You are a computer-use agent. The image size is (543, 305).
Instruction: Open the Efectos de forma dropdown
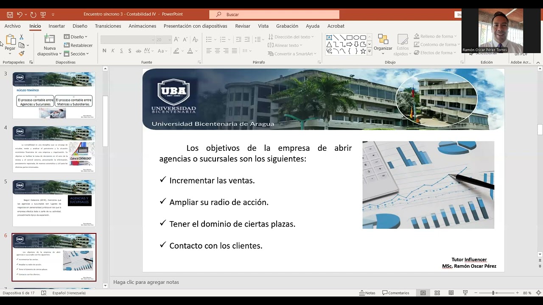click(x=436, y=53)
